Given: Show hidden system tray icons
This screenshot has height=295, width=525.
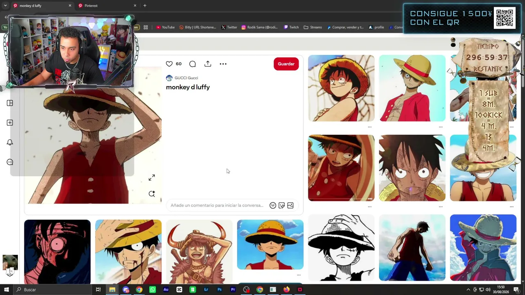Looking at the screenshot, I should tap(468, 290).
